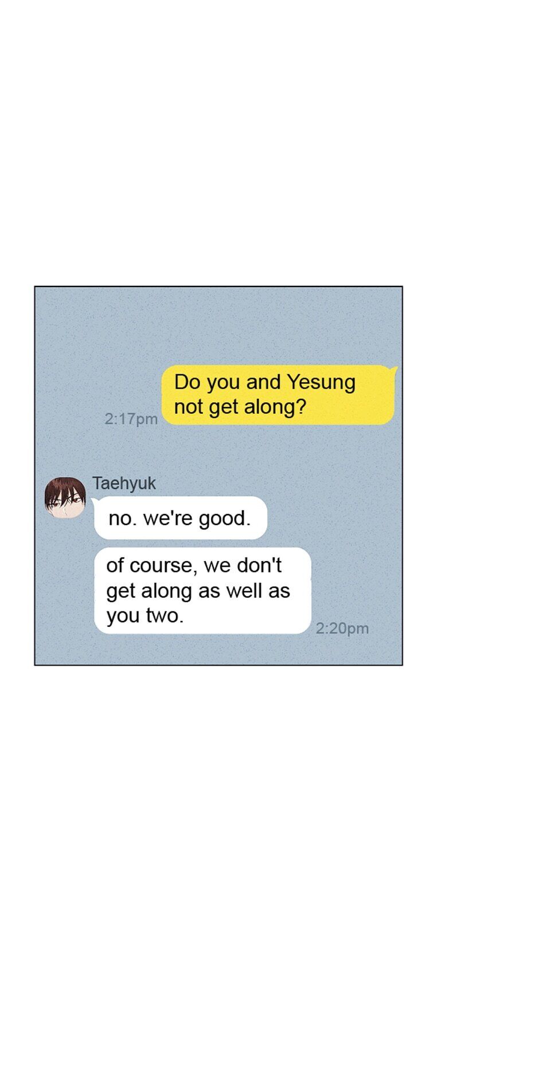Select the yellow sent message bubble
The image size is (539, 1075).
tap(279, 395)
